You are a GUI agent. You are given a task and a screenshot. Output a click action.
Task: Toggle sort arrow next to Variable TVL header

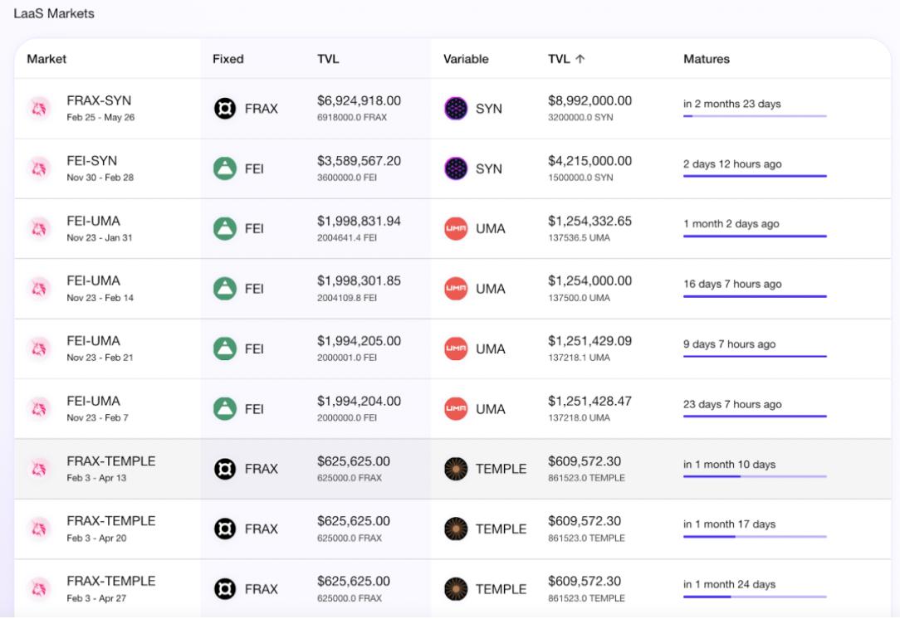point(580,59)
